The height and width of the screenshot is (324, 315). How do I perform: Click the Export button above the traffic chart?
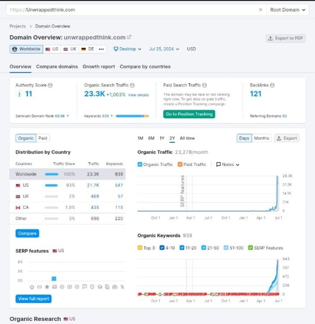[x=287, y=138]
